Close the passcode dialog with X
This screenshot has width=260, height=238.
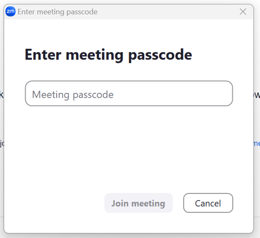coord(243,12)
